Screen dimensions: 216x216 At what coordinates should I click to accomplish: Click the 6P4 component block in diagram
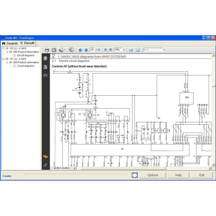click(186, 98)
